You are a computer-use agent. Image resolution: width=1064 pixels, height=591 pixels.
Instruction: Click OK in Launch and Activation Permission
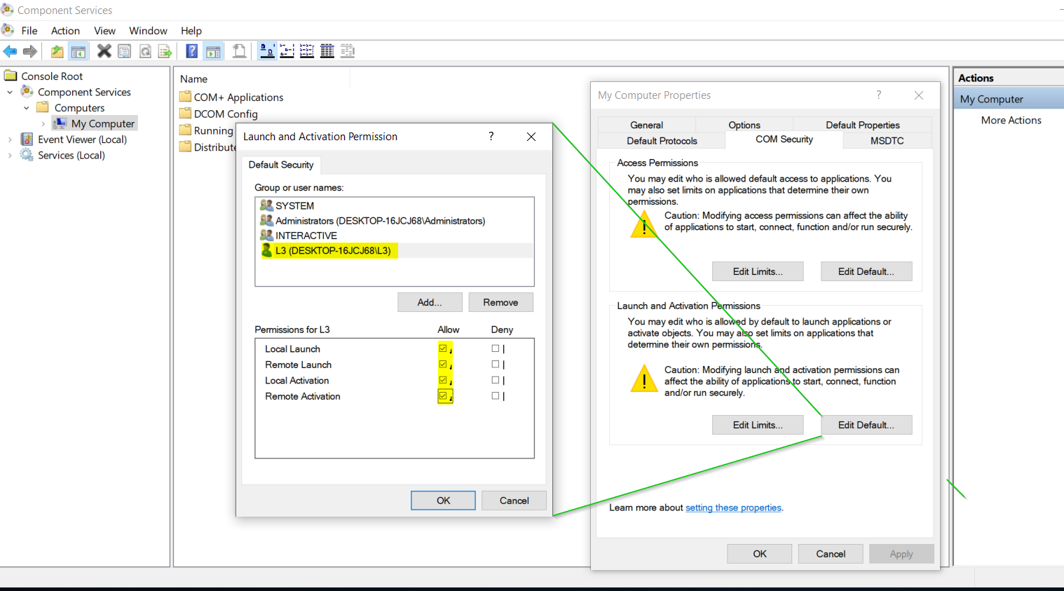(443, 501)
